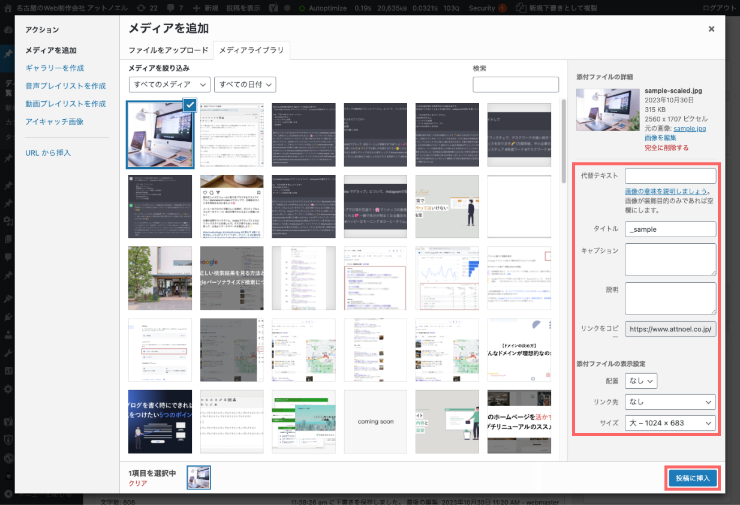Image resolution: width=740 pixels, height=505 pixels.
Task: Select the thumbnail with the standing man illustration
Action: click(447, 207)
